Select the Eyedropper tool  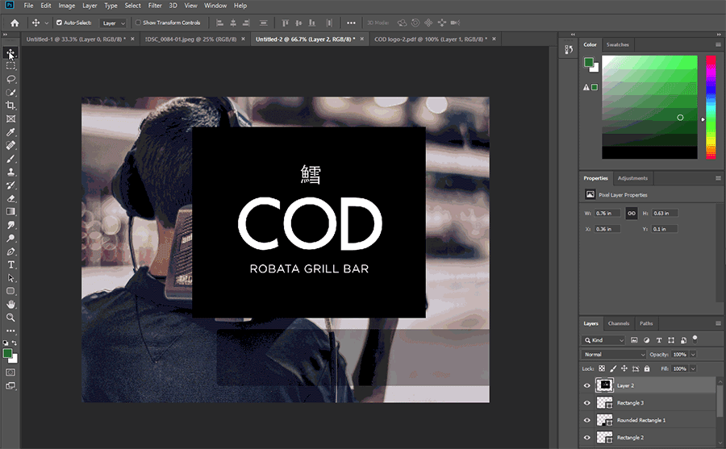(x=10, y=132)
